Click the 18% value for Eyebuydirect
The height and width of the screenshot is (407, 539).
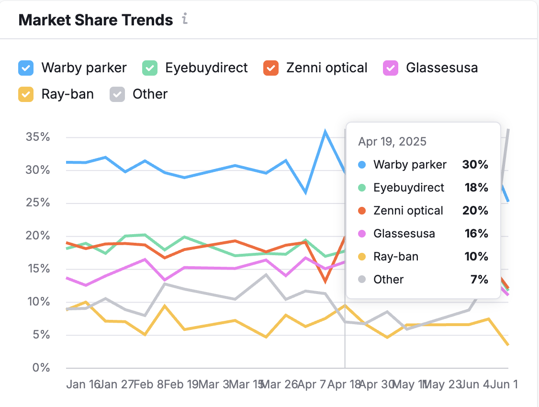point(476,188)
